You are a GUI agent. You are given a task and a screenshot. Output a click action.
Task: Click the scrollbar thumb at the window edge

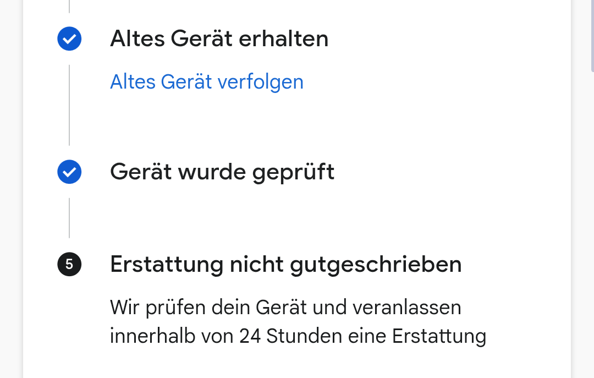pyautogui.click(x=592, y=36)
